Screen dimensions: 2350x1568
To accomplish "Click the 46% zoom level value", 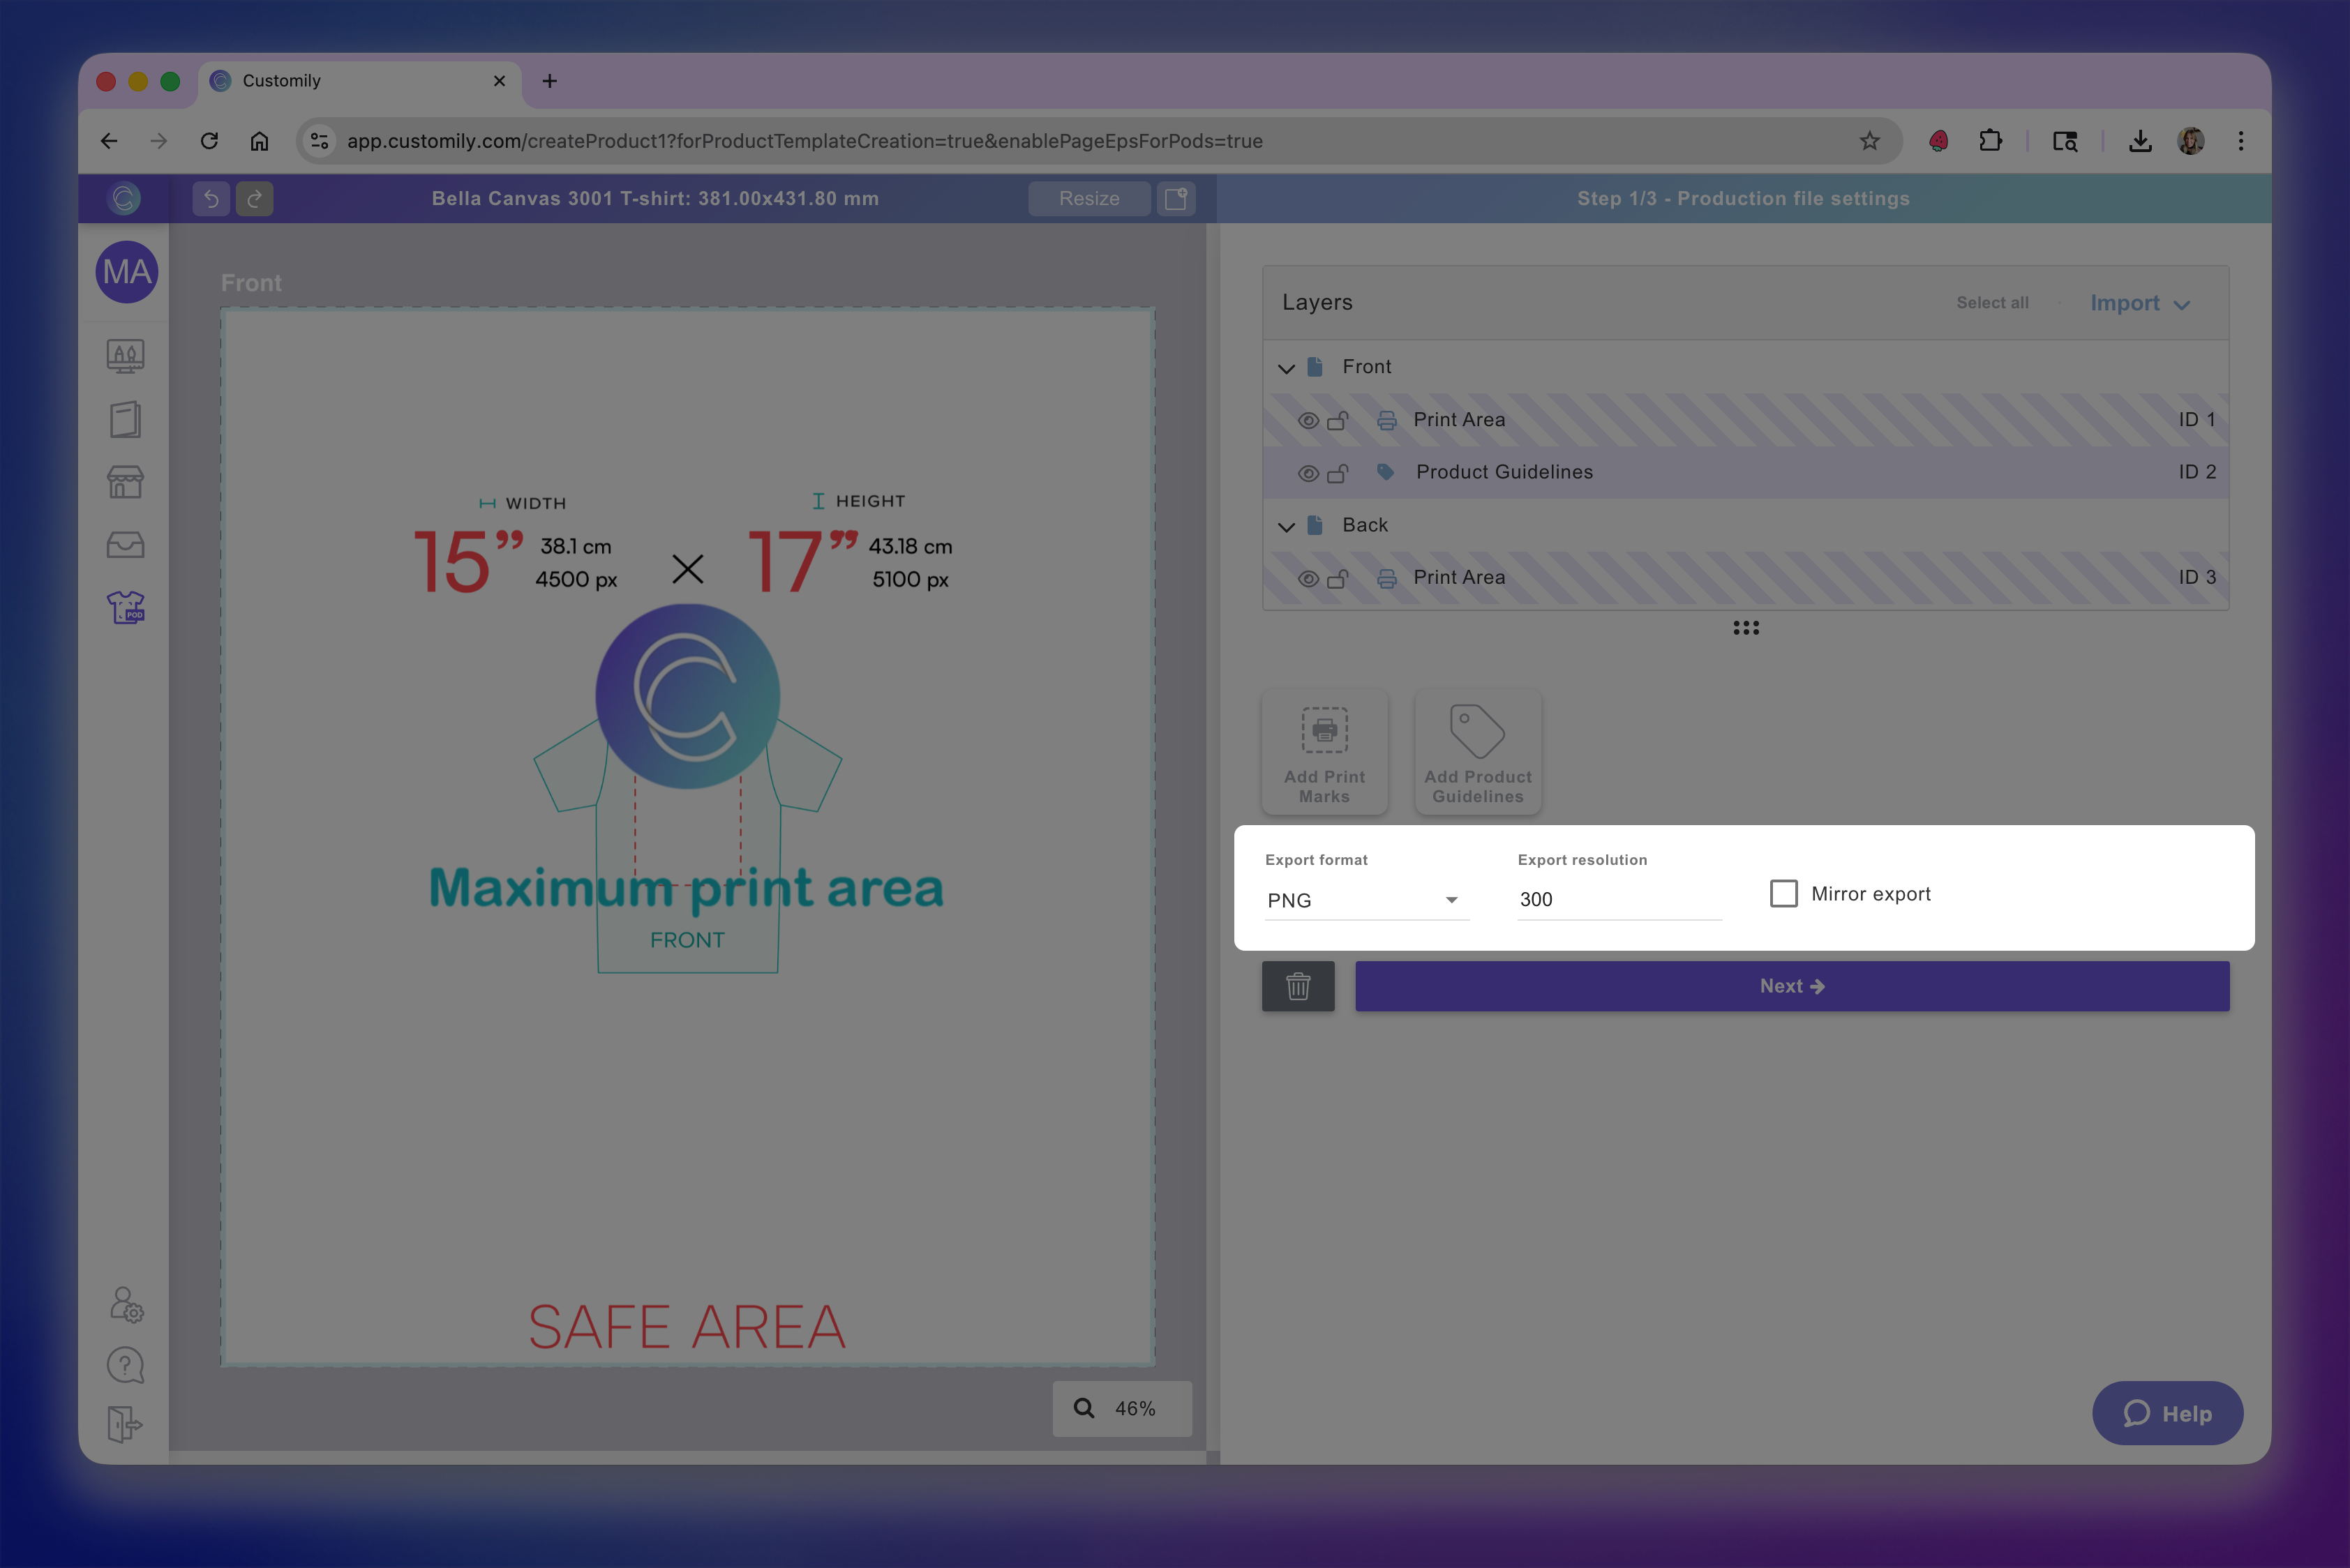I will (x=1135, y=1408).
